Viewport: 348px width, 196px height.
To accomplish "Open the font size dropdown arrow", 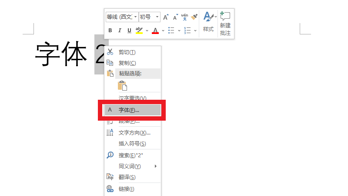I will [x=157, y=17].
